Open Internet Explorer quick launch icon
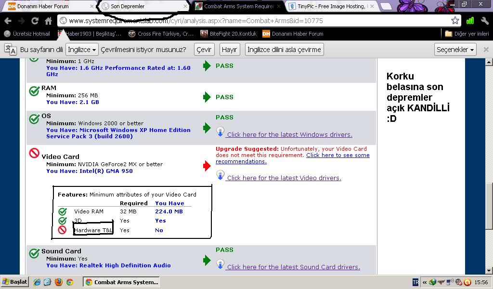 pyautogui.click(x=37, y=282)
